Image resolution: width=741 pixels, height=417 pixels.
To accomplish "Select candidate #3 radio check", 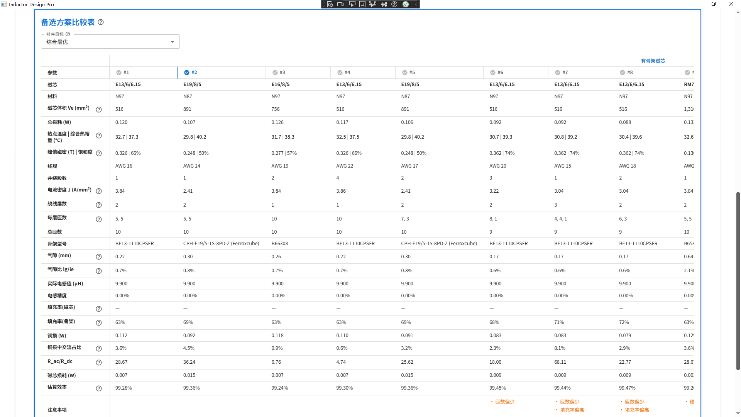I will point(275,73).
